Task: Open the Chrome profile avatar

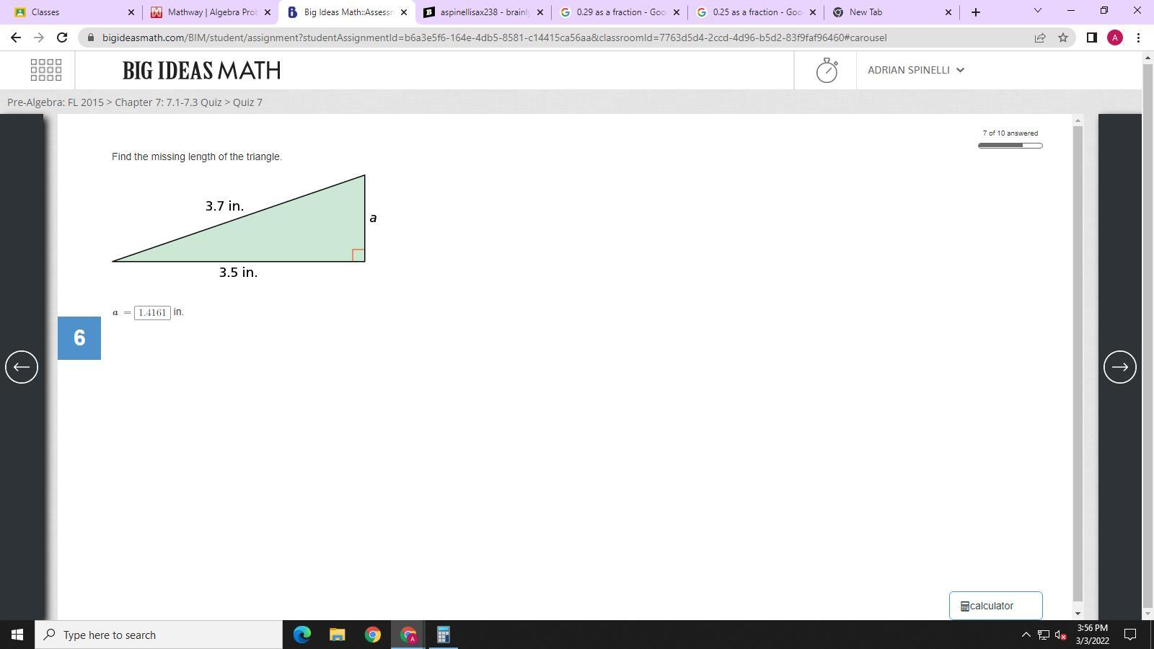Action: tap(1115, 37)
